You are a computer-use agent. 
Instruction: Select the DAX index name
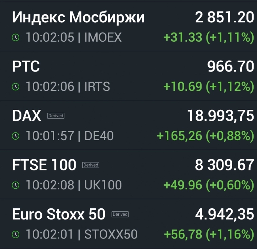click(26, 116)
